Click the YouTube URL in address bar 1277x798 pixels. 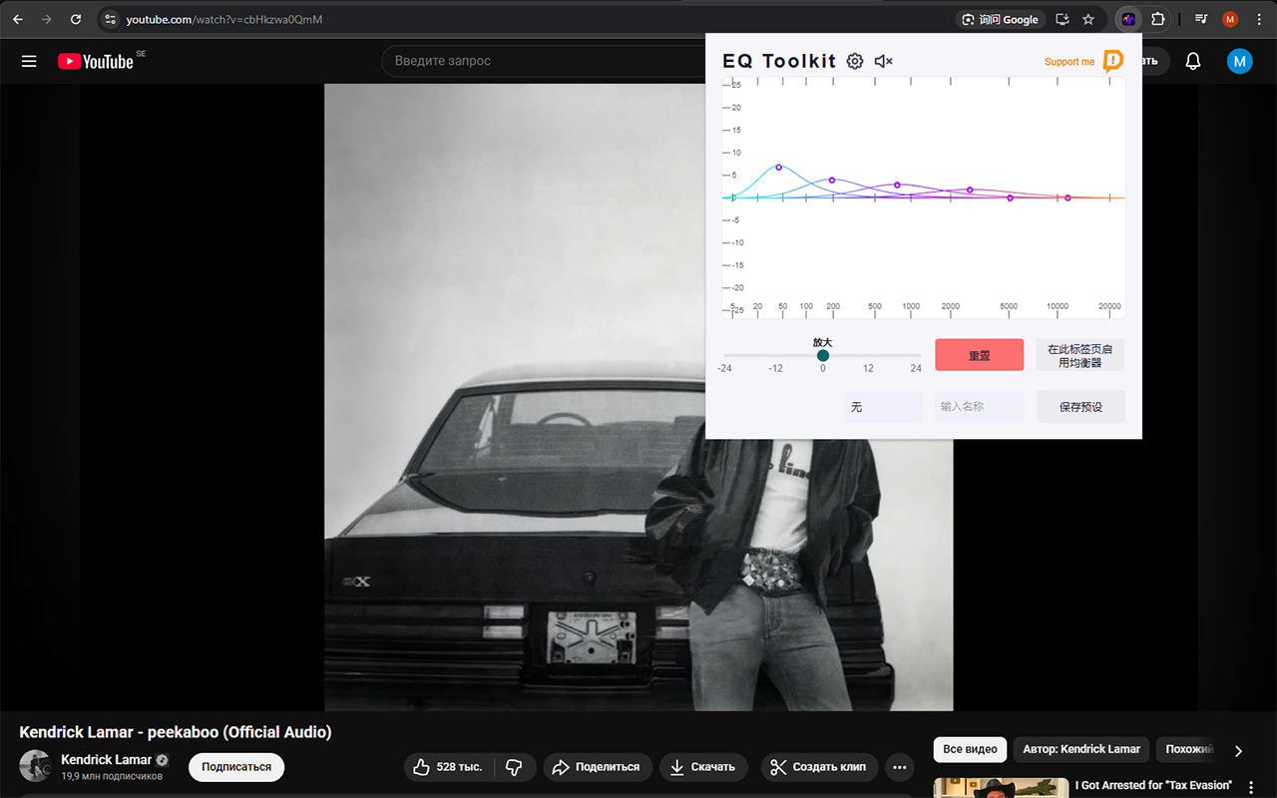click(x=224, y=19)
